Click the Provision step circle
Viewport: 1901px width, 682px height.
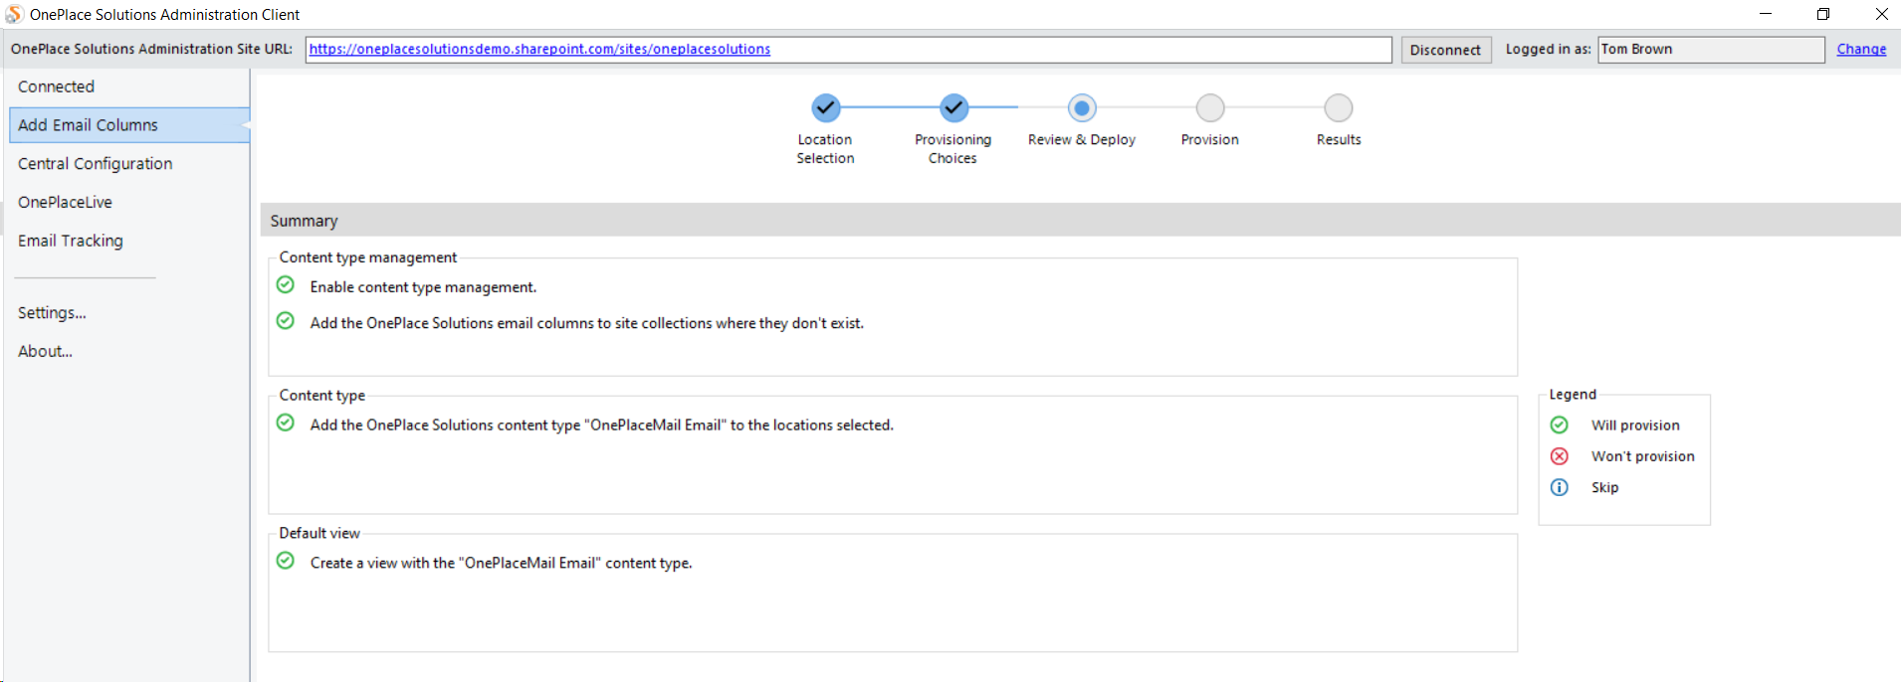pyautogui.click(x=1210, y=107)
